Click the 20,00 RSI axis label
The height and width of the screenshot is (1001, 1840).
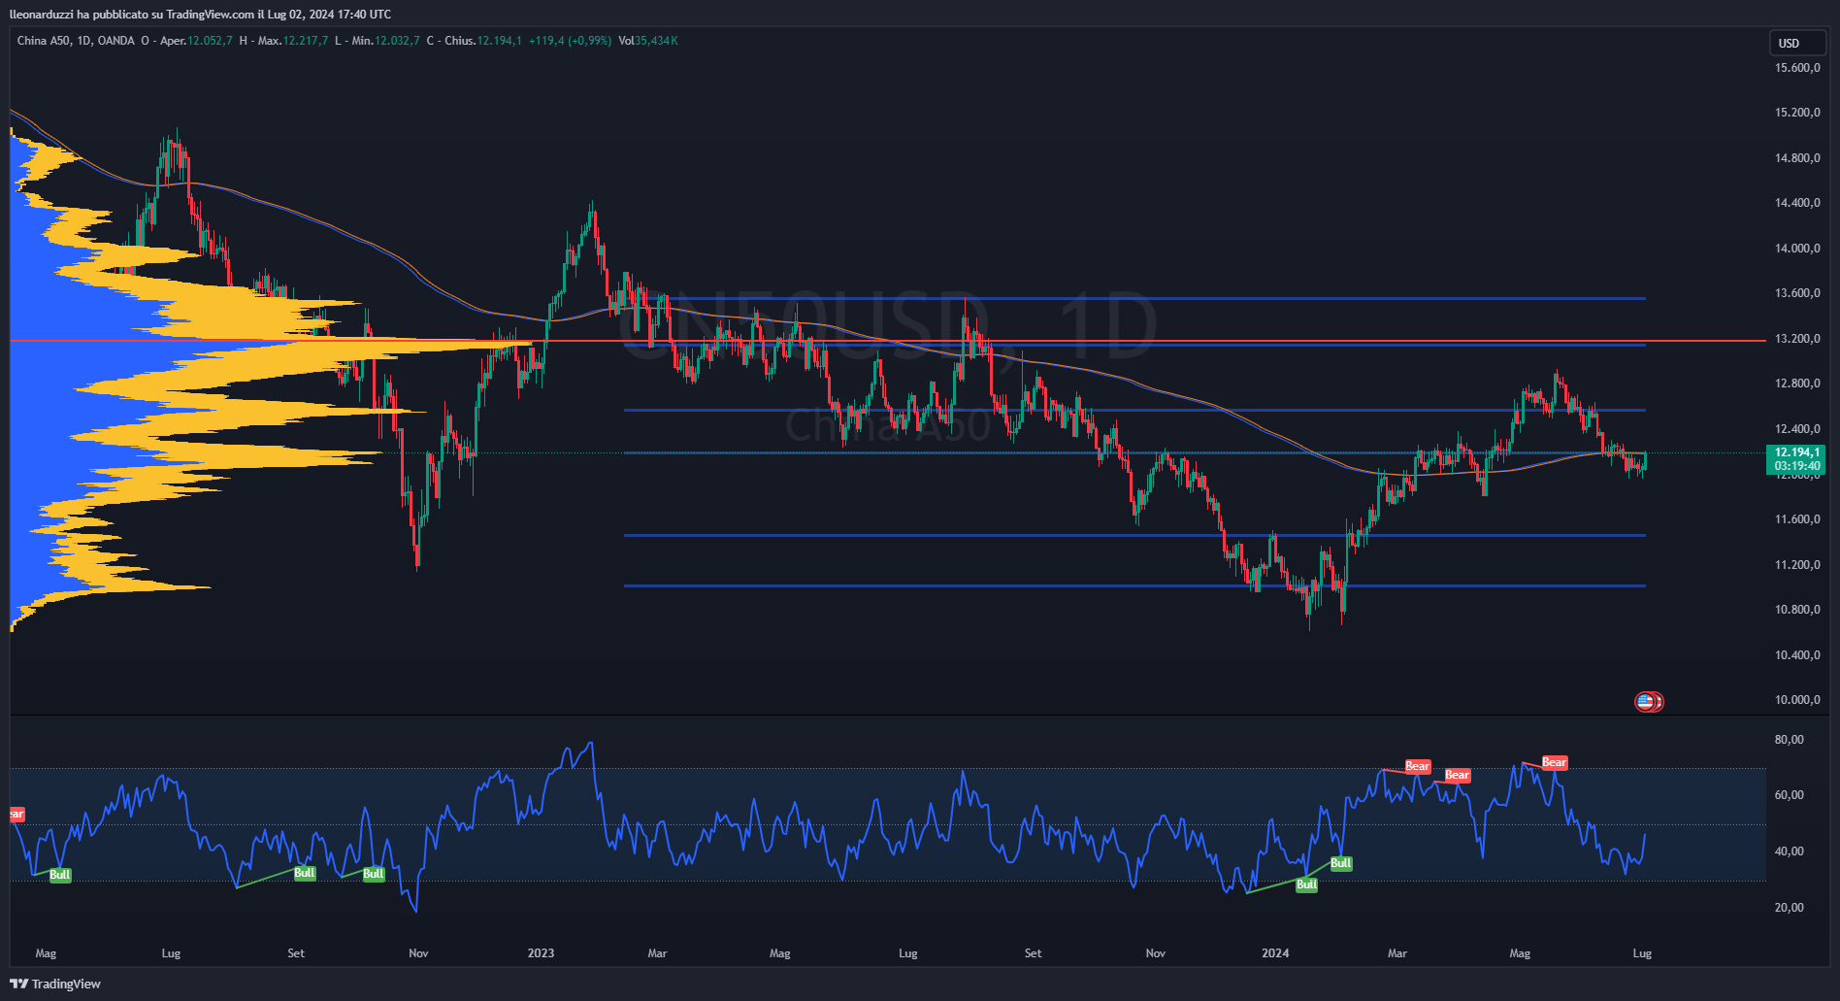1789,908
